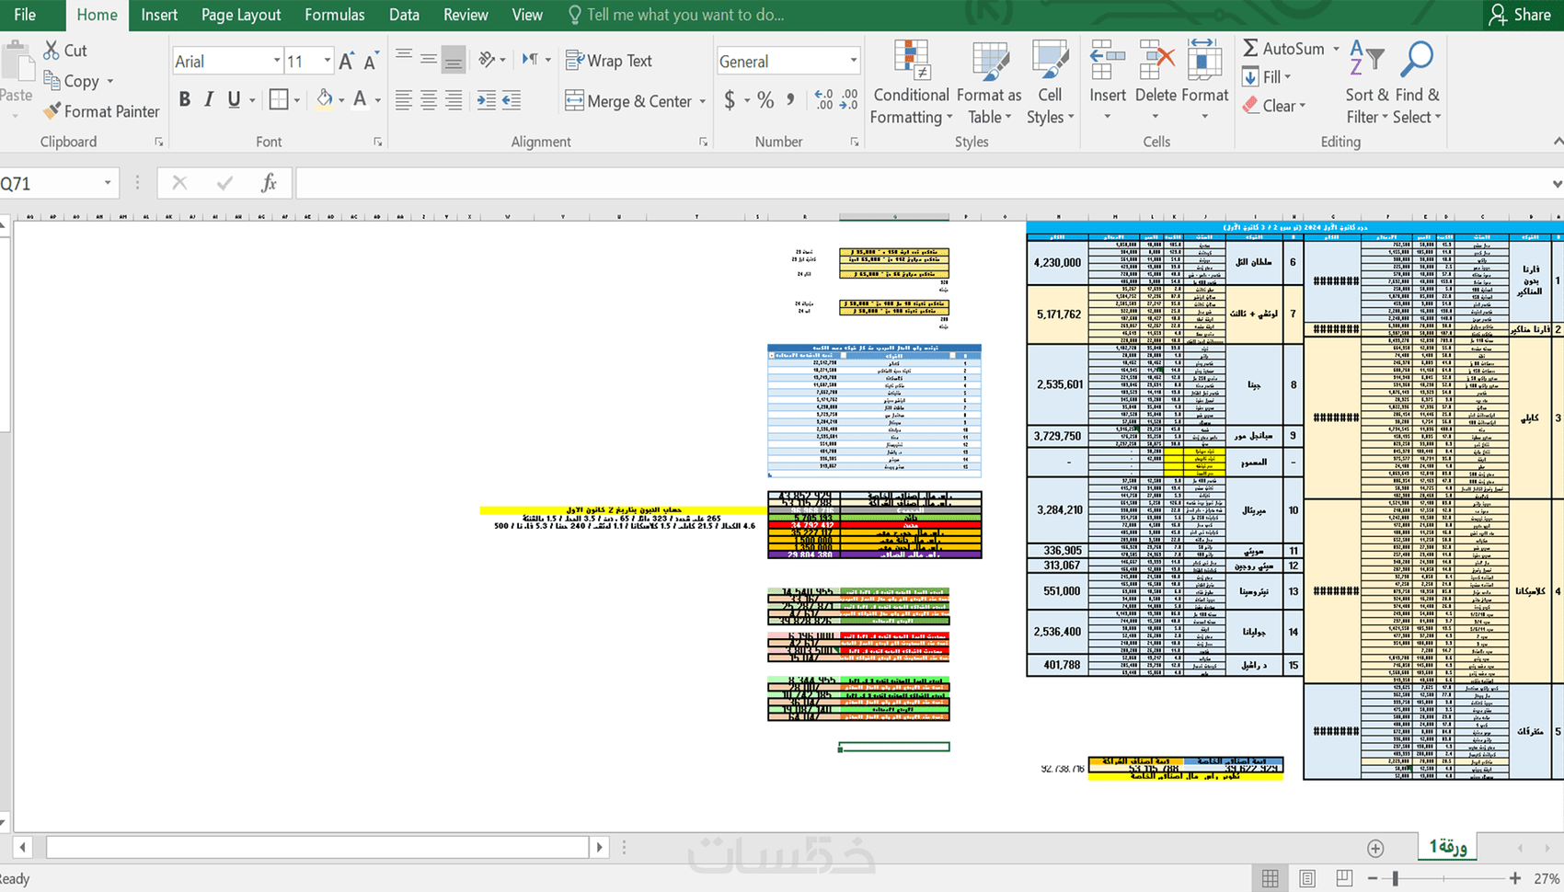Click Increase Decimal icon
Image resolution: width=1564 pixels, height=892 pixels.
[x=823, y=100]
